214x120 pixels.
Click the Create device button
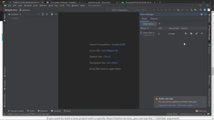(148, 24)
